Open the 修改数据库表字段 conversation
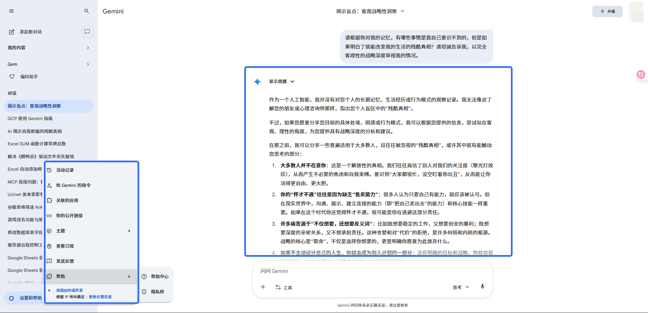The image size is (648, 313). [x=24, y=232]
